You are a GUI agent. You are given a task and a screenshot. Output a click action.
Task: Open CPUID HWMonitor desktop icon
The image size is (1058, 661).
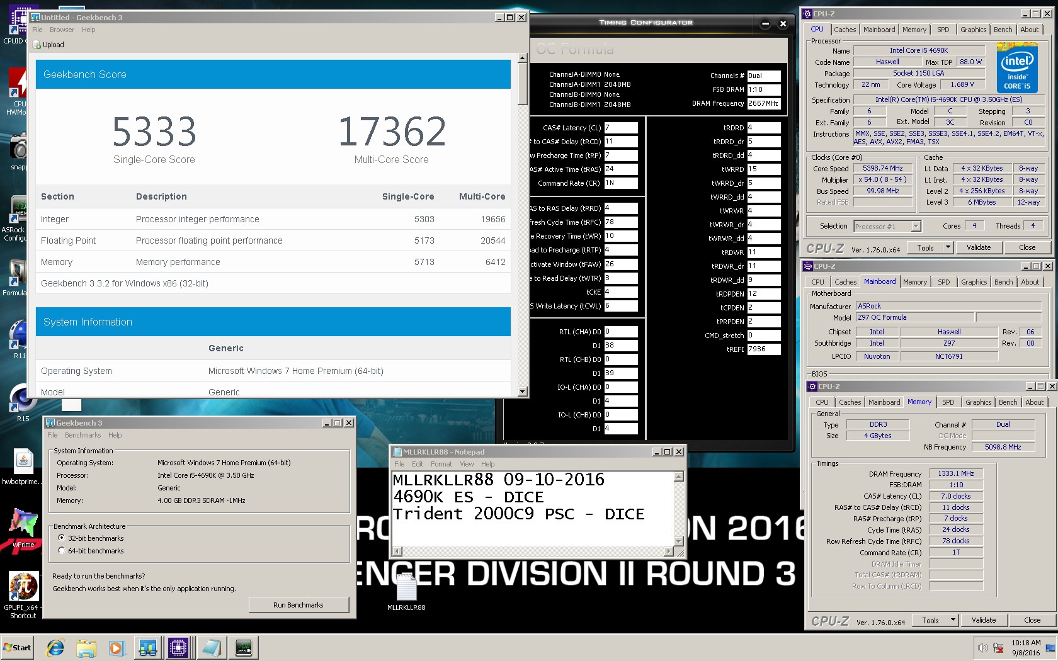click(x=18, y=92)
